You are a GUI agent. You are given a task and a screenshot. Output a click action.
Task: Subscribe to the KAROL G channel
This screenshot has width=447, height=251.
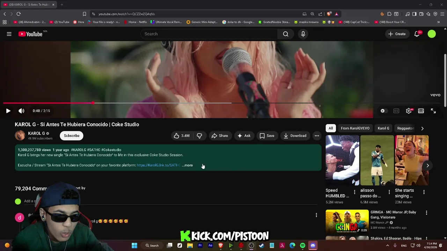(72, 136)
